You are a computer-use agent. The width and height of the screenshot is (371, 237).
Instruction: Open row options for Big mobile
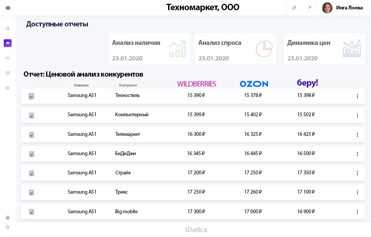tap(357, 212)
